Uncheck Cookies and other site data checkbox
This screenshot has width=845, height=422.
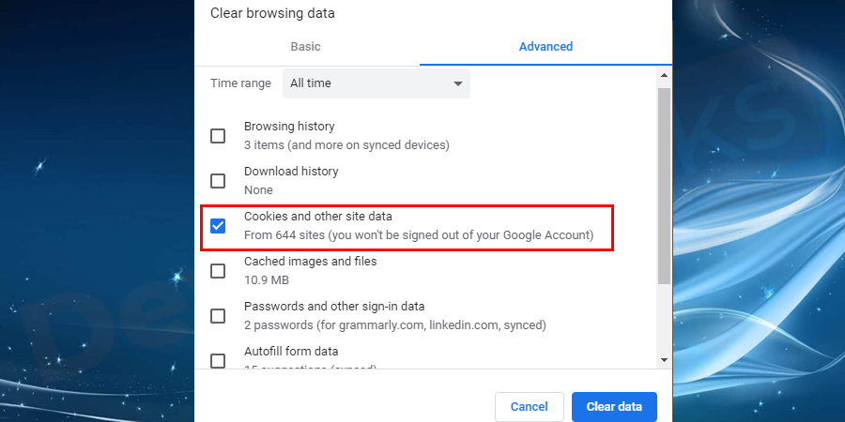(218, 226)
